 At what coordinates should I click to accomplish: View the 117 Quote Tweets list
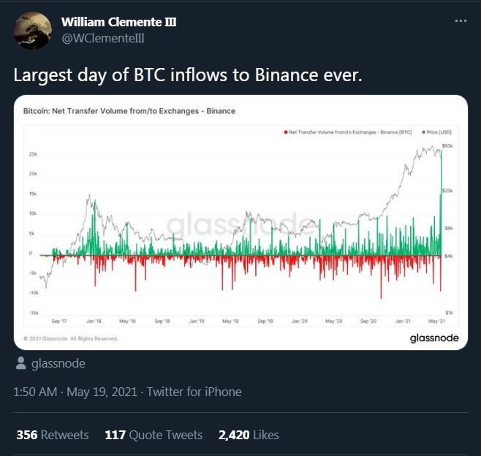click(154, 435)
